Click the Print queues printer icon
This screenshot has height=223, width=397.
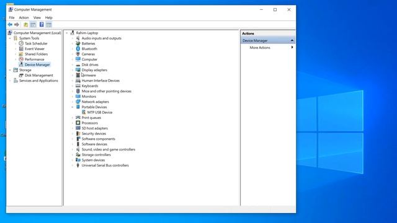point(78,118)
